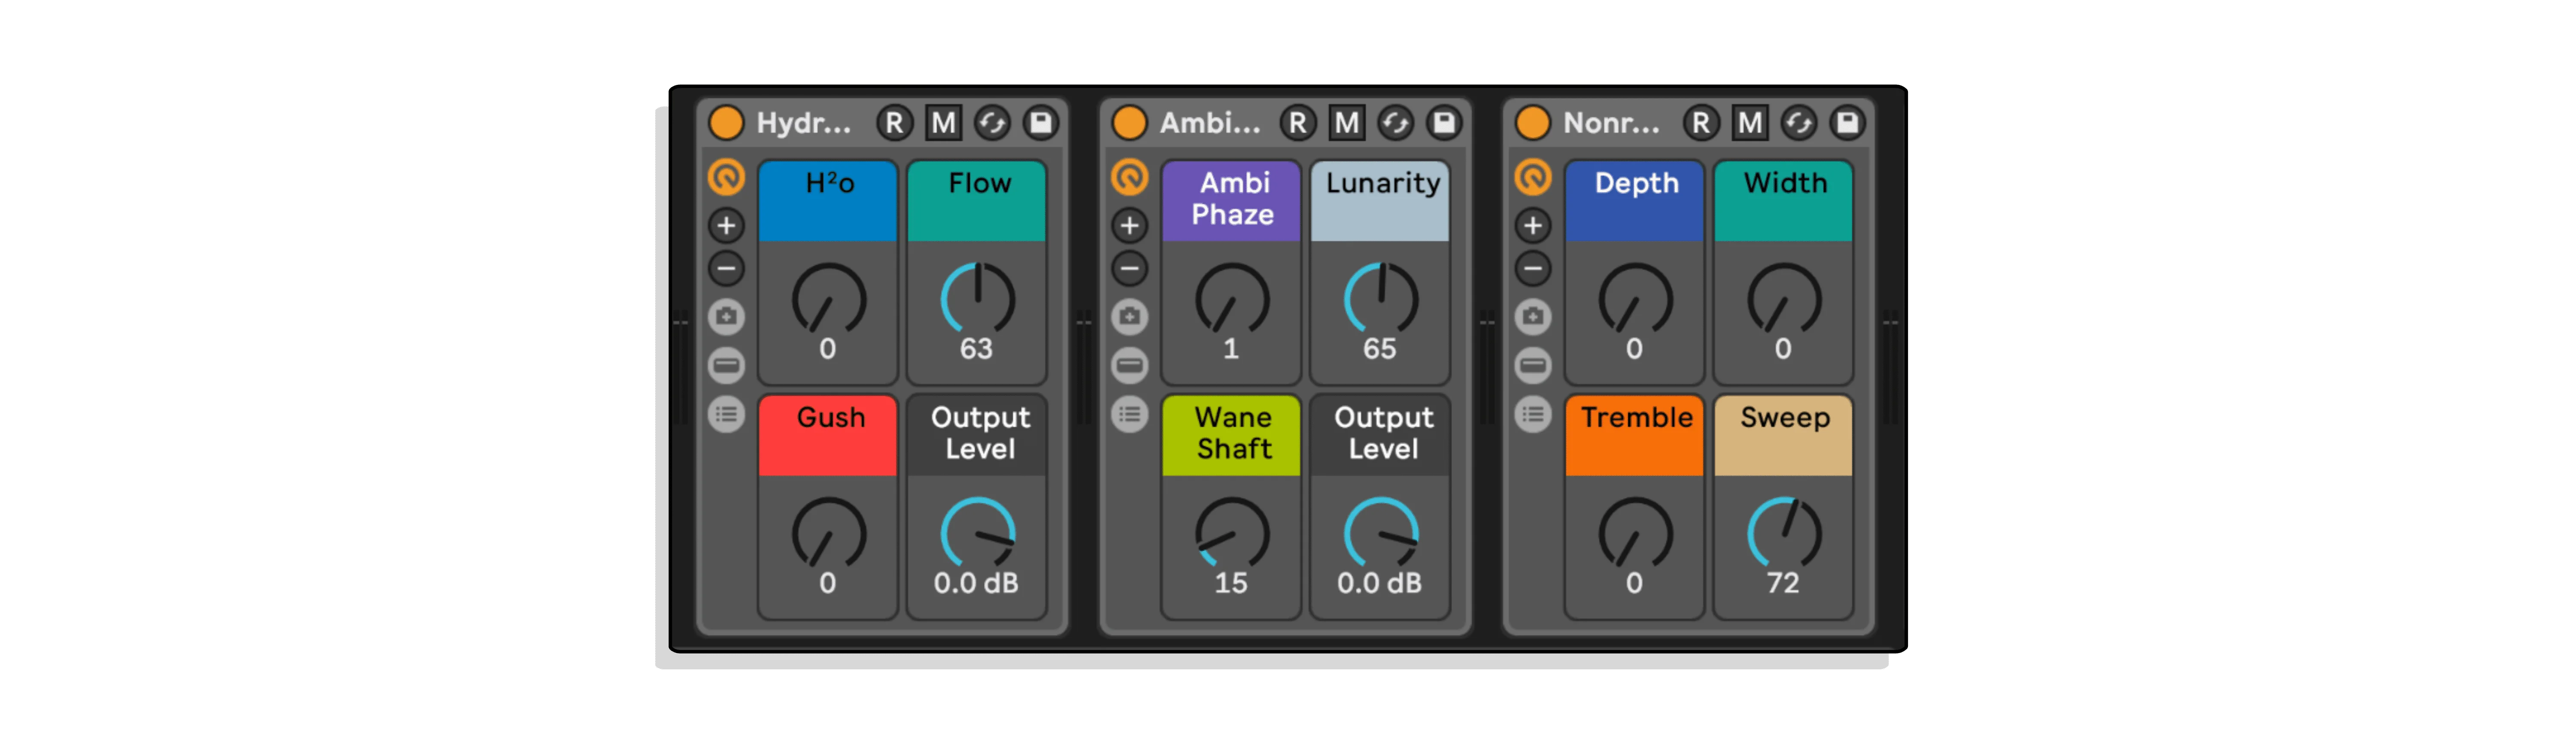2576x738 pixels.
Task: Click the Lunarity macro color header
Action: click(1380, 200)
